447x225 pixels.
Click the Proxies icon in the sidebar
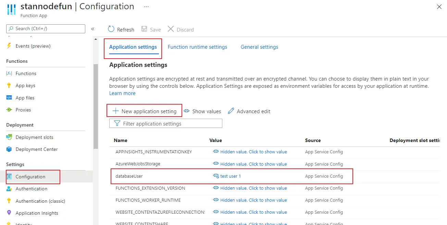[x=9, y=110]
